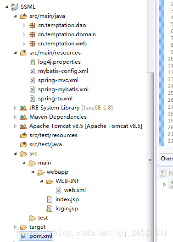The height and width of the screenshot is (242, 173).
Task: Click the JRE System Library icon
Action: coord(23,108)
